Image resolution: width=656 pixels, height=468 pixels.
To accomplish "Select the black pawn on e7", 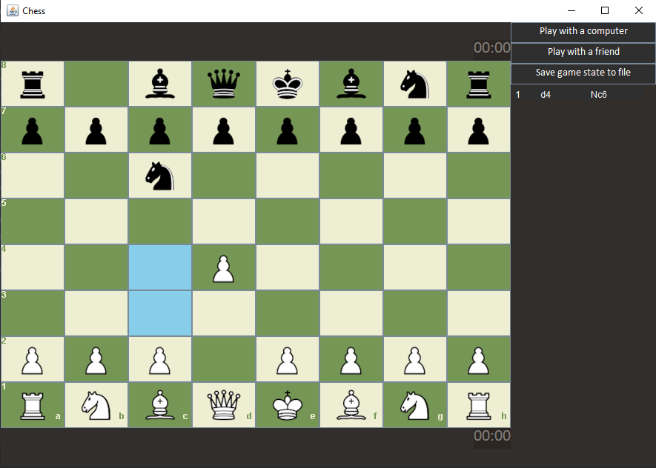I will pos(287,130).
